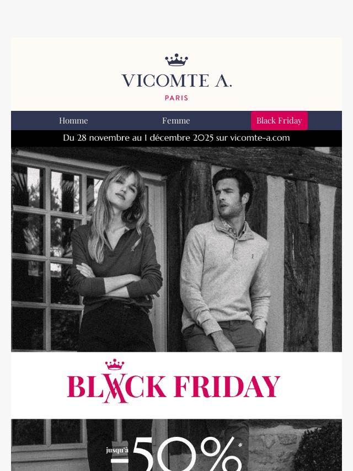Click the percent sign of the discount
353x471 pixels.
point(220,457)
